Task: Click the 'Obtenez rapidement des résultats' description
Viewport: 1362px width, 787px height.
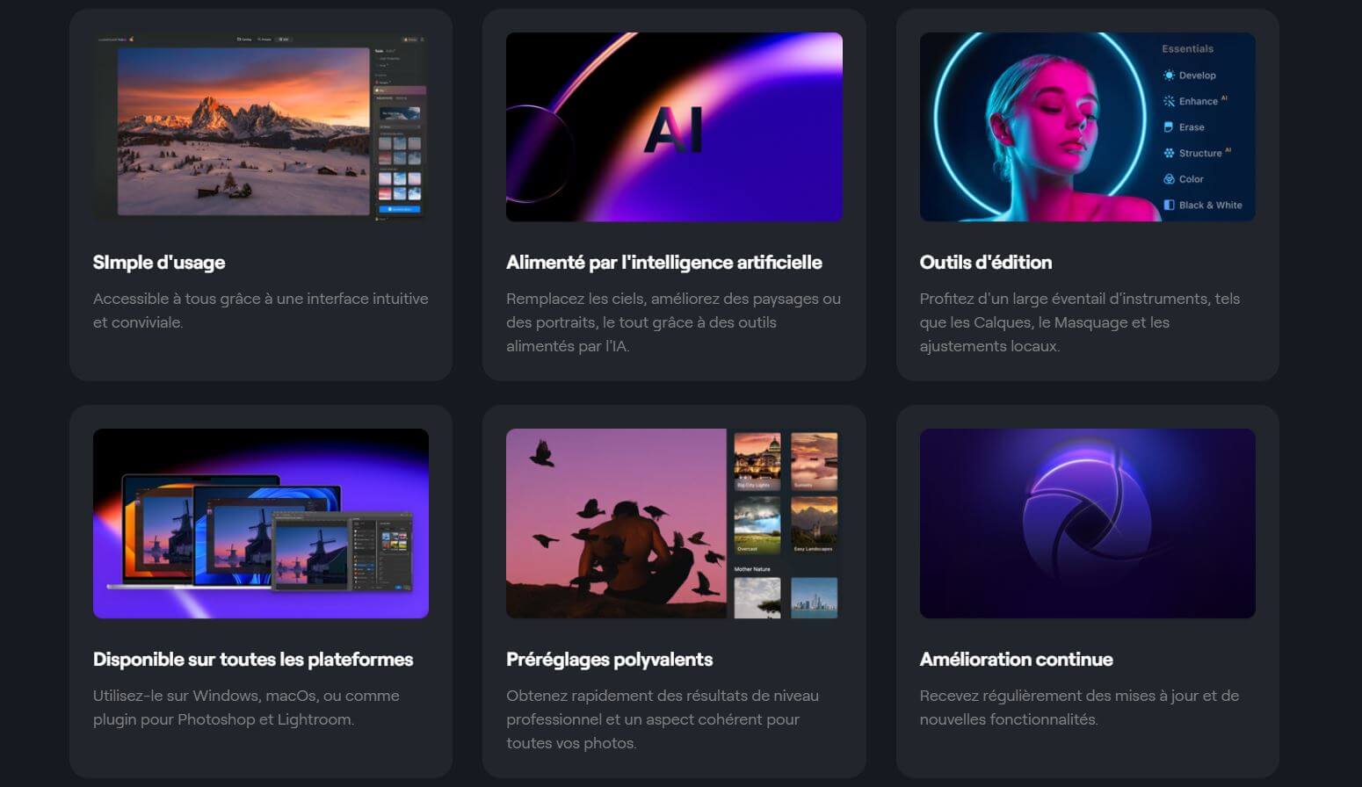Action: [663, 719]
